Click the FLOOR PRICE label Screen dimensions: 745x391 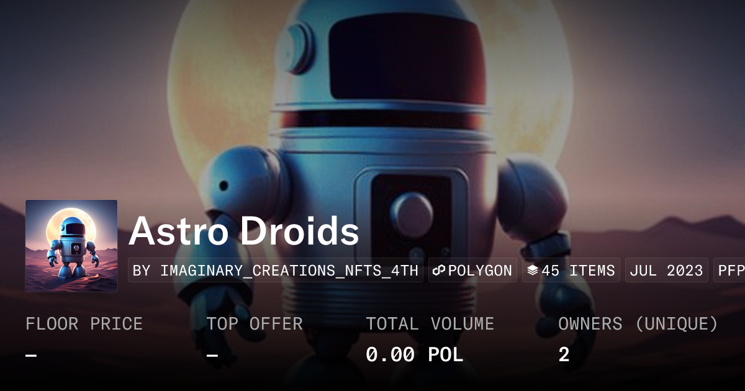84,324
